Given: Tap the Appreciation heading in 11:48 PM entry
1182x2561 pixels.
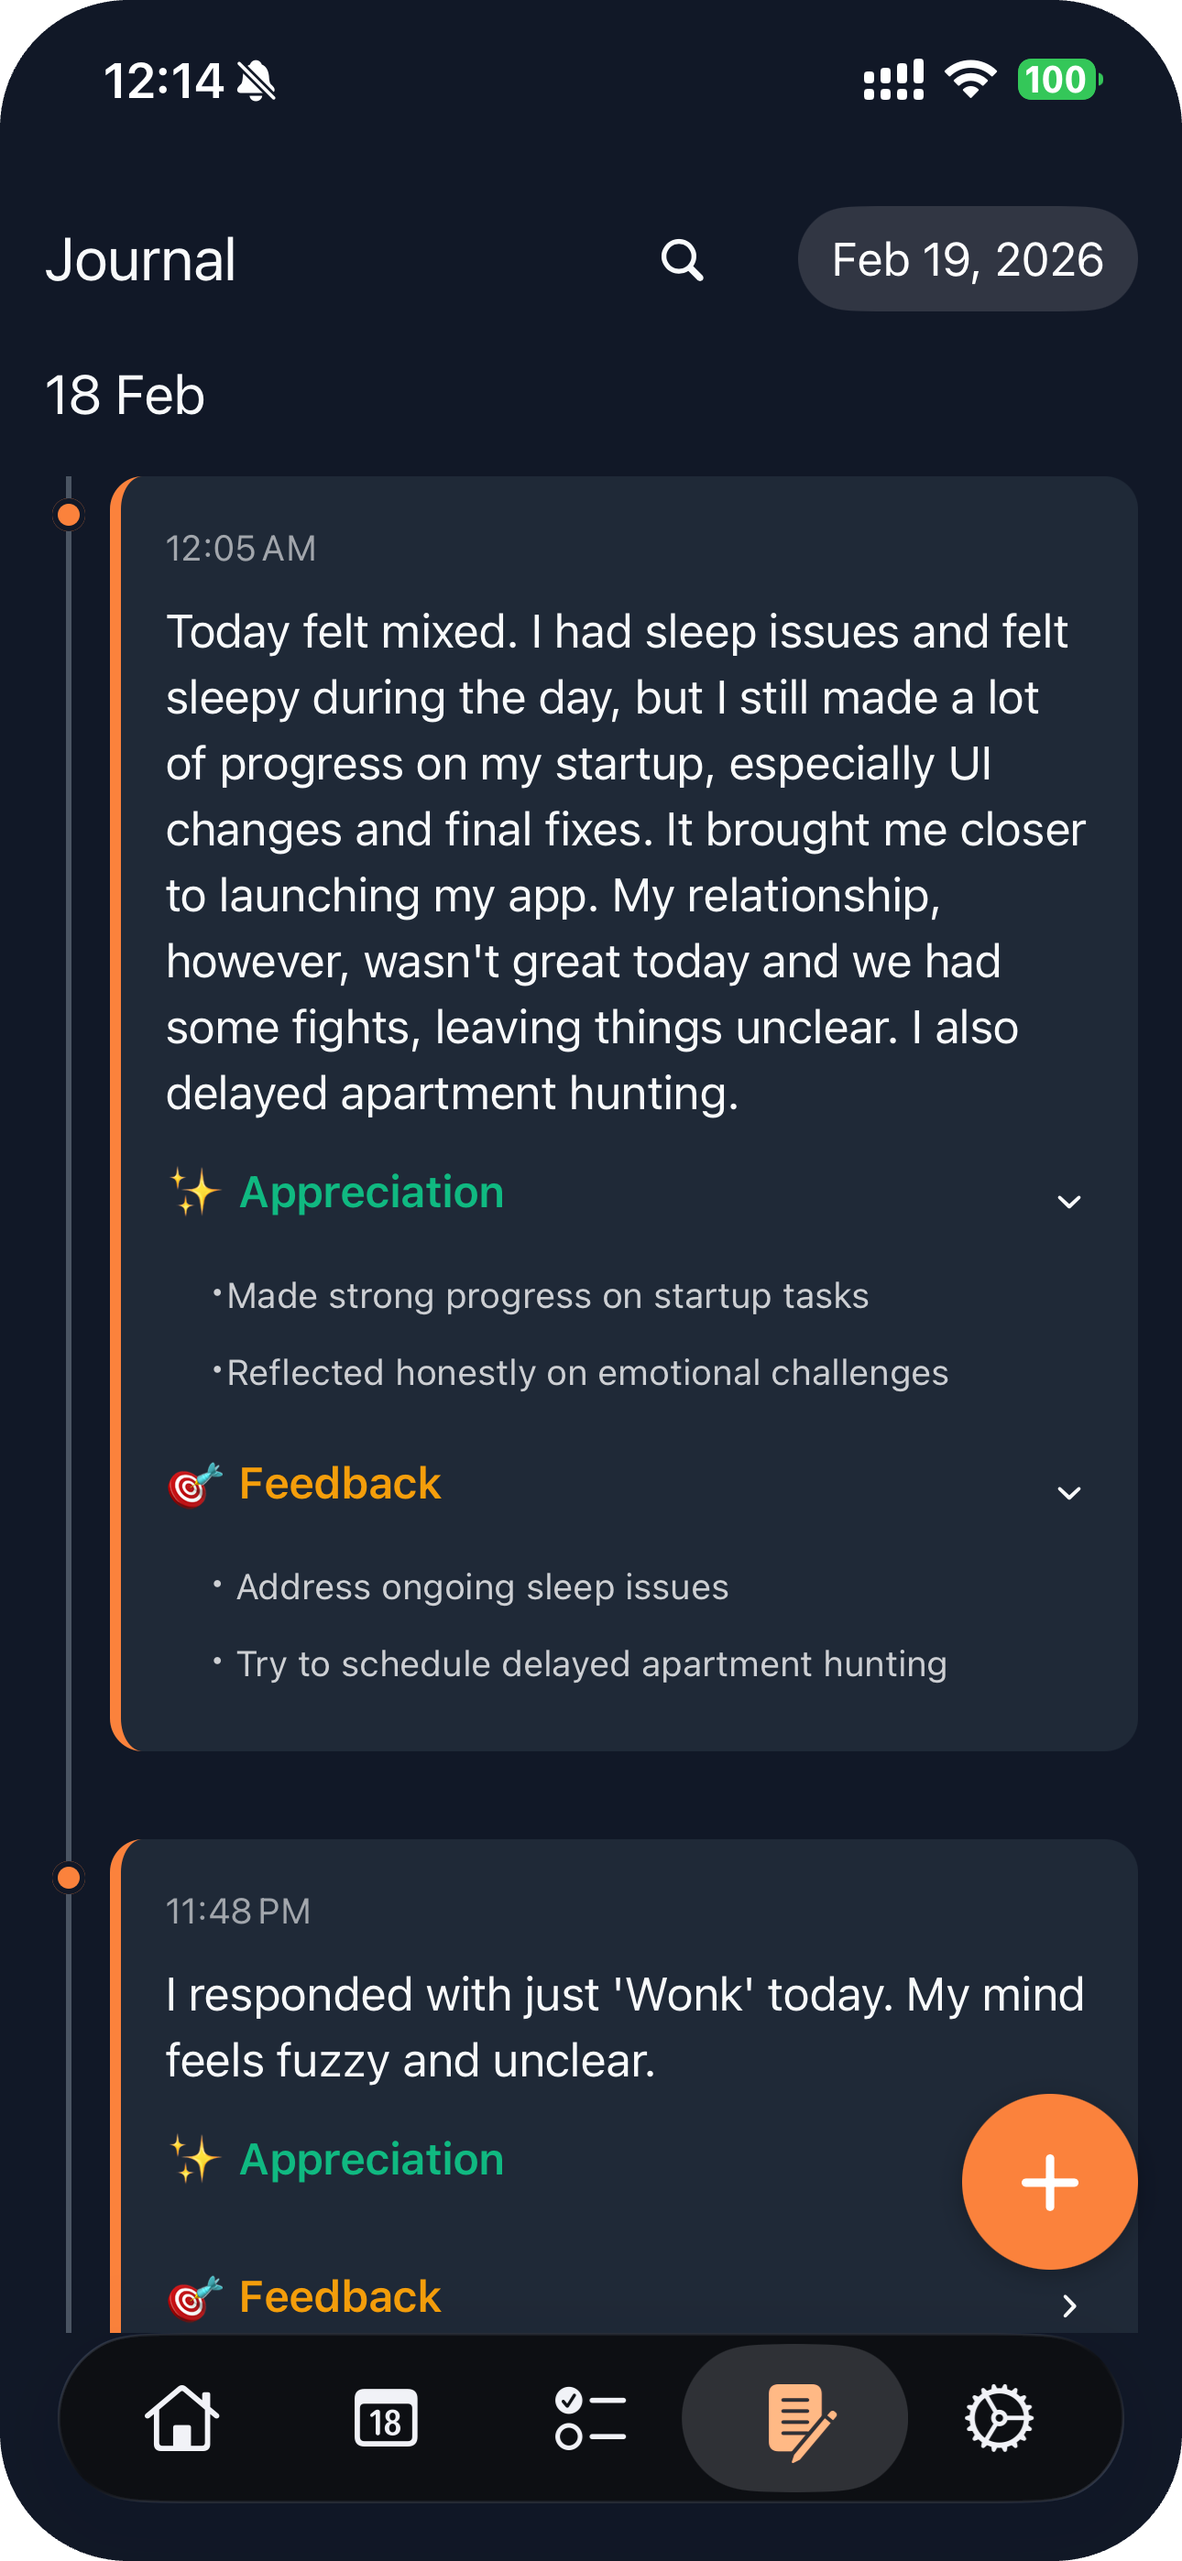Looking at the screenshot, I should pos(371,2158).
